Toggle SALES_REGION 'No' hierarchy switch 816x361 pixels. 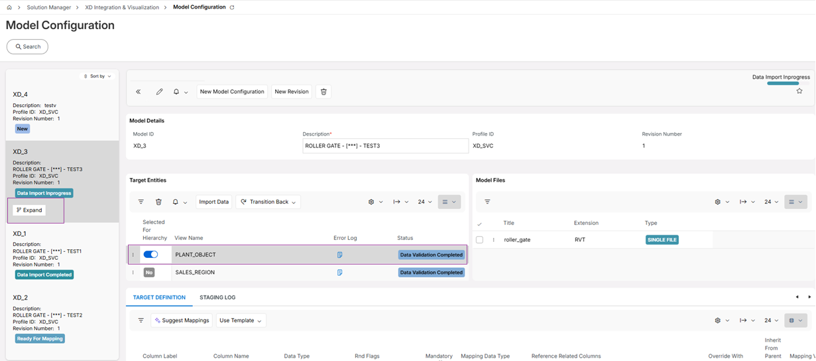(x=149, y=272)
